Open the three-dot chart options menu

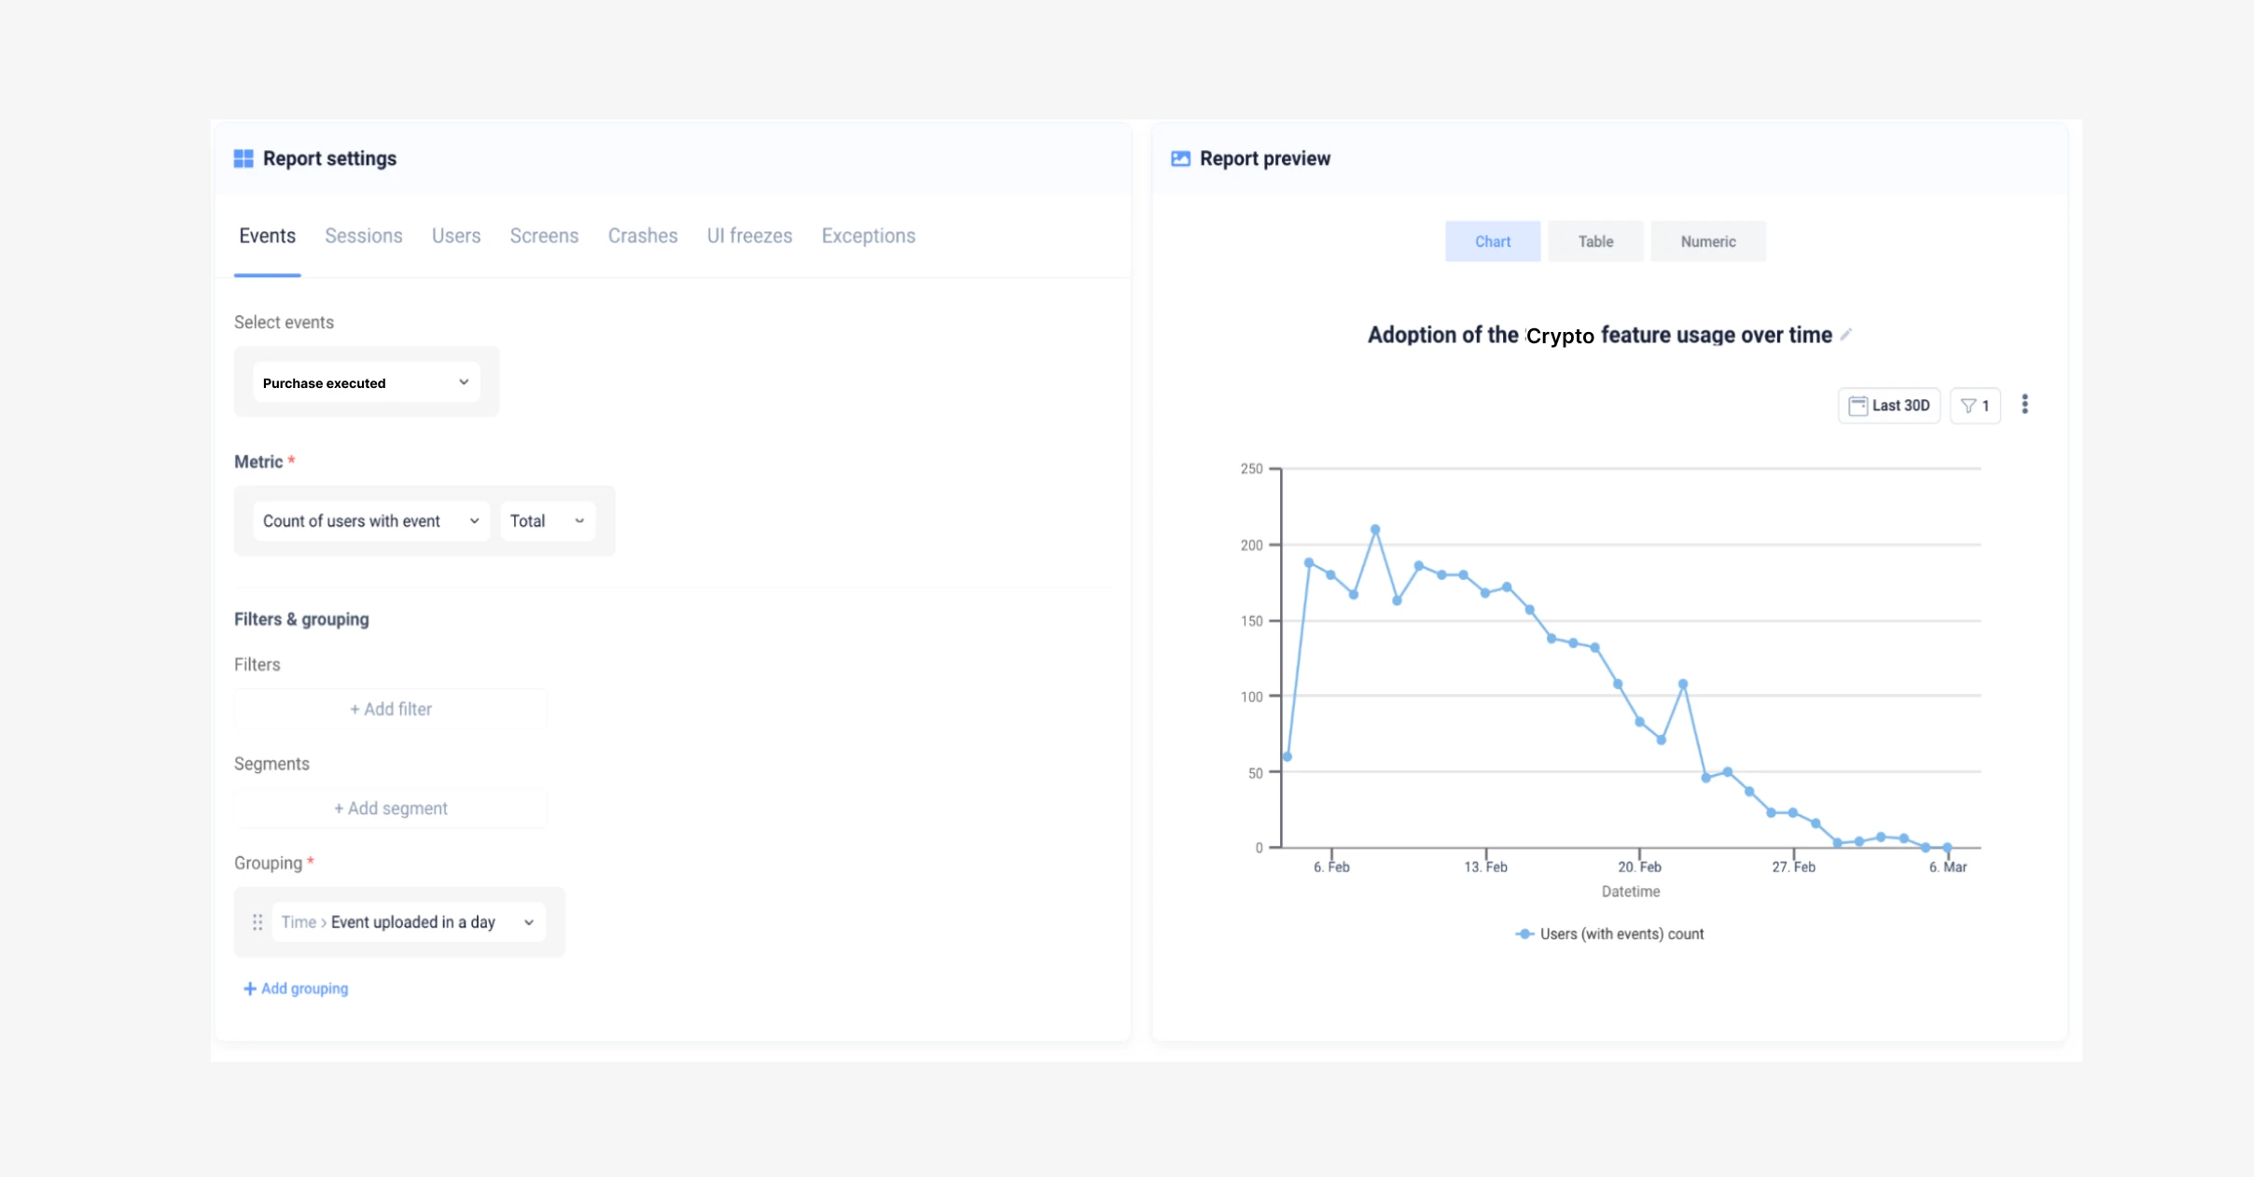[2024, 405]
